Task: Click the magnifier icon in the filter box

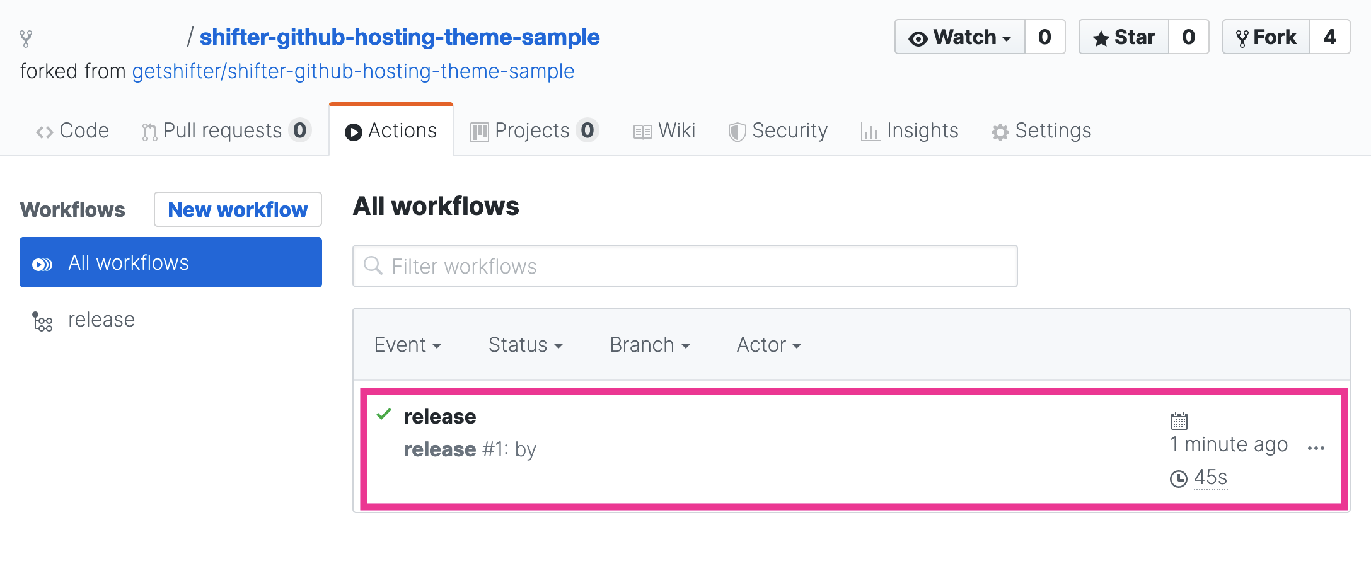Action: 373,265
